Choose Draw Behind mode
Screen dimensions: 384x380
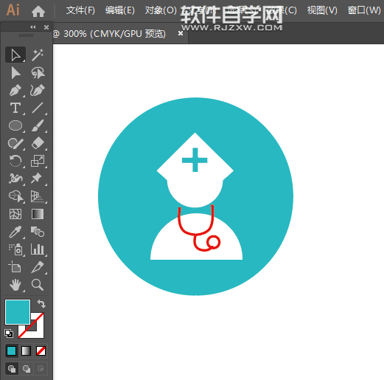pos(27,369)
